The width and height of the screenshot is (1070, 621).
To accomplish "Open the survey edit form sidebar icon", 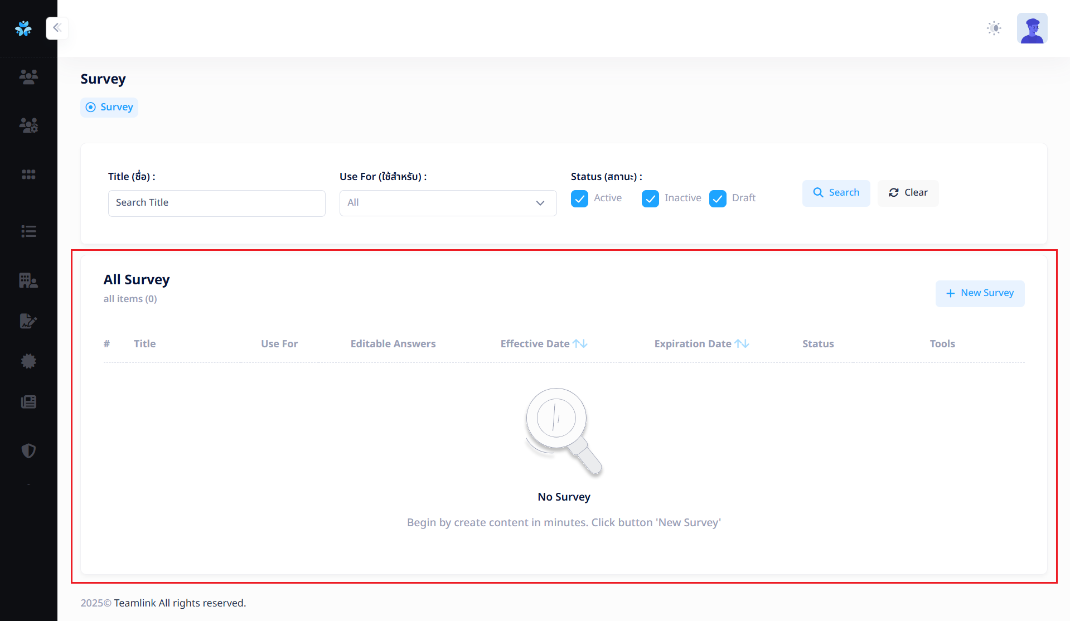I will tap(28, 321).
